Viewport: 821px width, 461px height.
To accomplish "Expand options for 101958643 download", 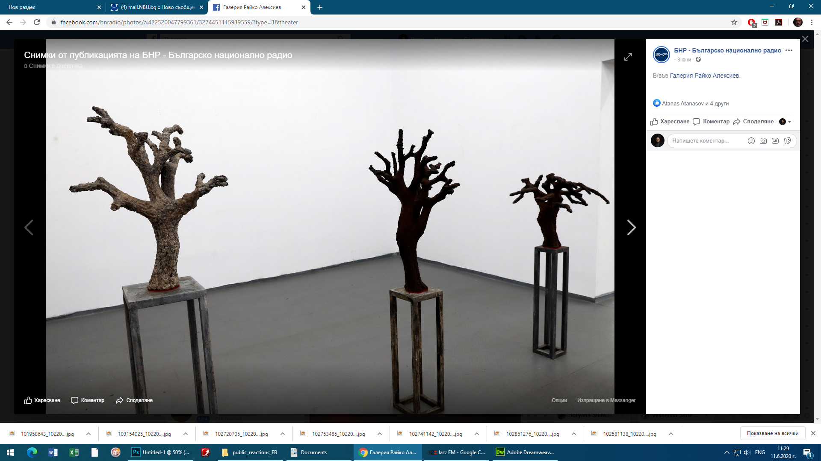I will (89, 434).
